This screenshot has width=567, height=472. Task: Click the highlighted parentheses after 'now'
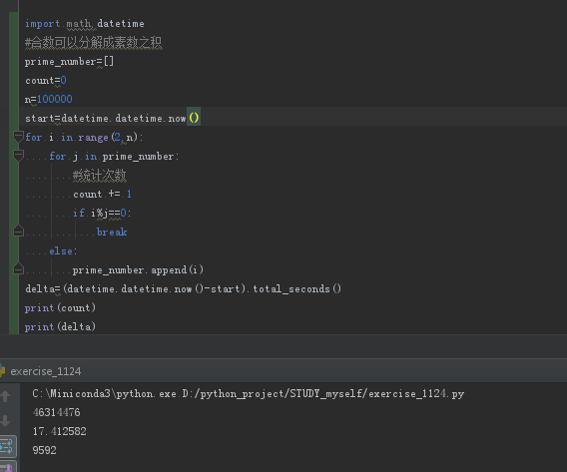click(x=194, y=118)
